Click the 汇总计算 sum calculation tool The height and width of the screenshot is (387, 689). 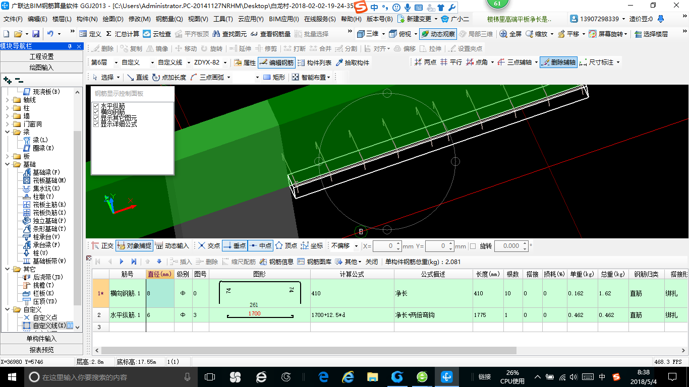pos(123,34)
